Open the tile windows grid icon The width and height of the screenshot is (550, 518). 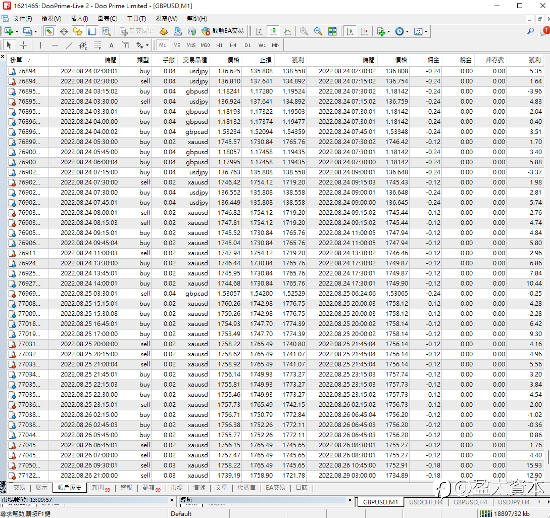click(x=332, y=31)
